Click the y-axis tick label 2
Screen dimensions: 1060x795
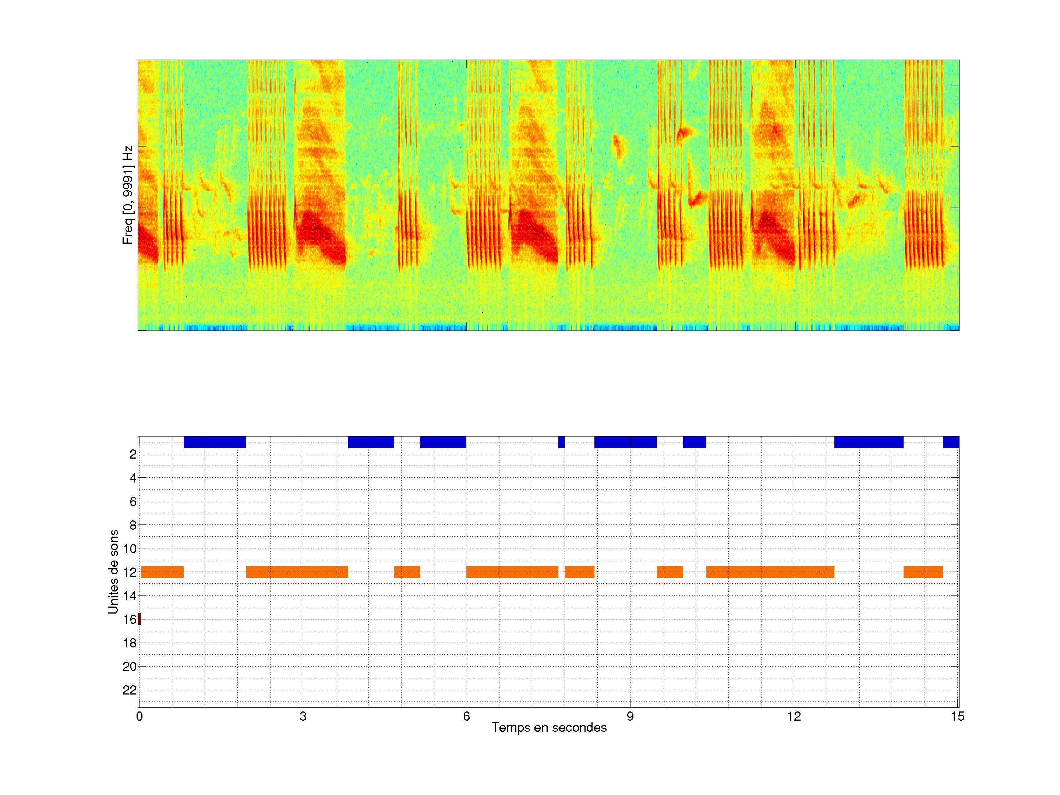pos(133,454)
